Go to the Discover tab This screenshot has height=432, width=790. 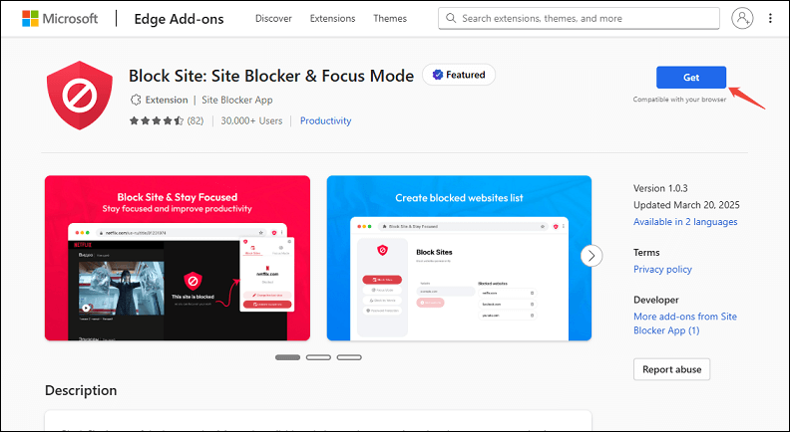click(x=273, y=19)
